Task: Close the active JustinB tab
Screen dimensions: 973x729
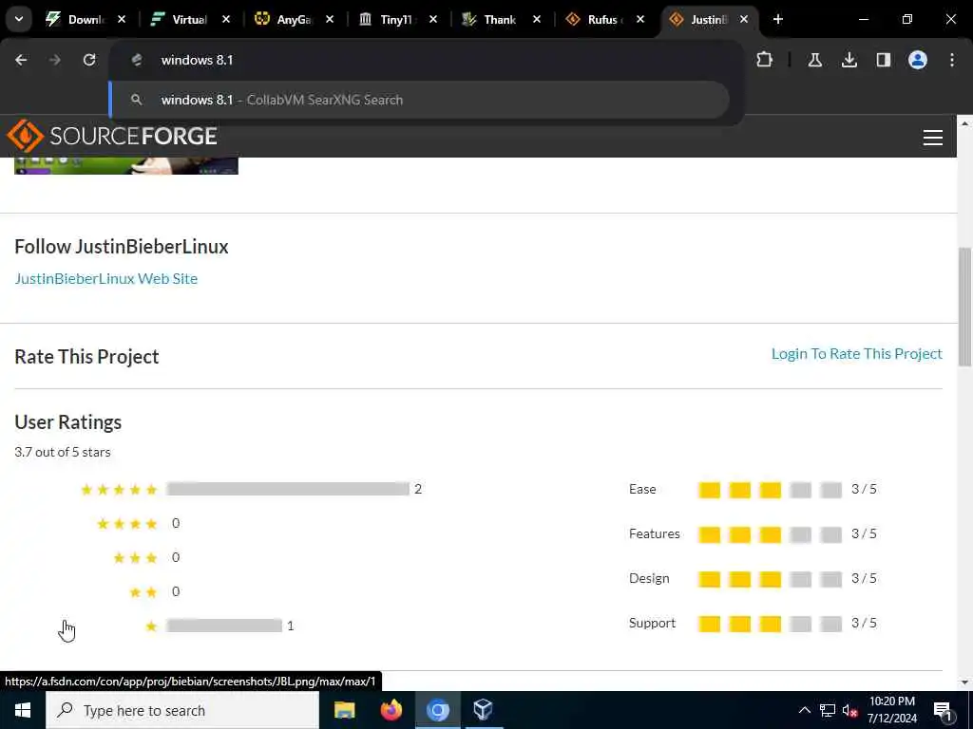Action: (744, 19)
